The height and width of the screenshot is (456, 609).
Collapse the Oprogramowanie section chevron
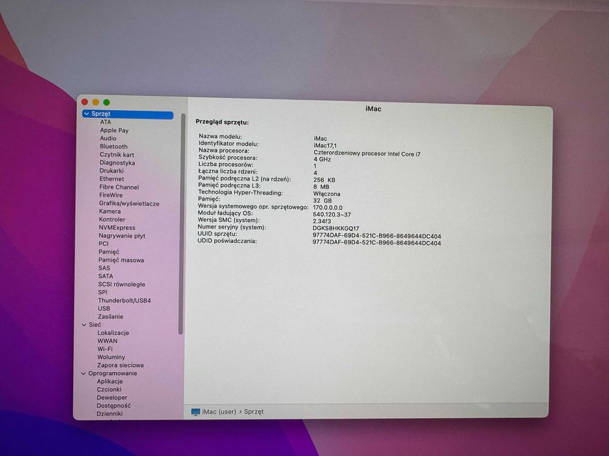click(83, 373)
